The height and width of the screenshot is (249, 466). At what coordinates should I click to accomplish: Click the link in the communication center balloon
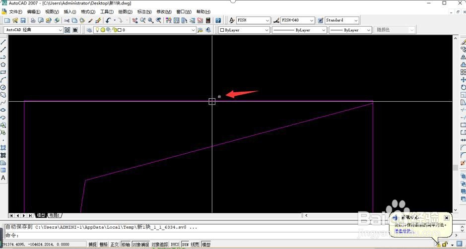(x=403, y=231)
